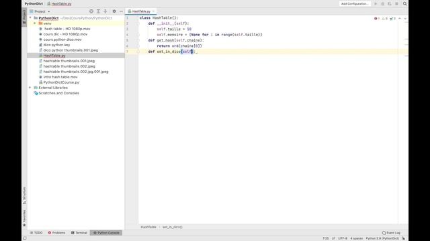430x241 pixels.
Task: Go to previous highlighted error arrow
Action: 400,19
